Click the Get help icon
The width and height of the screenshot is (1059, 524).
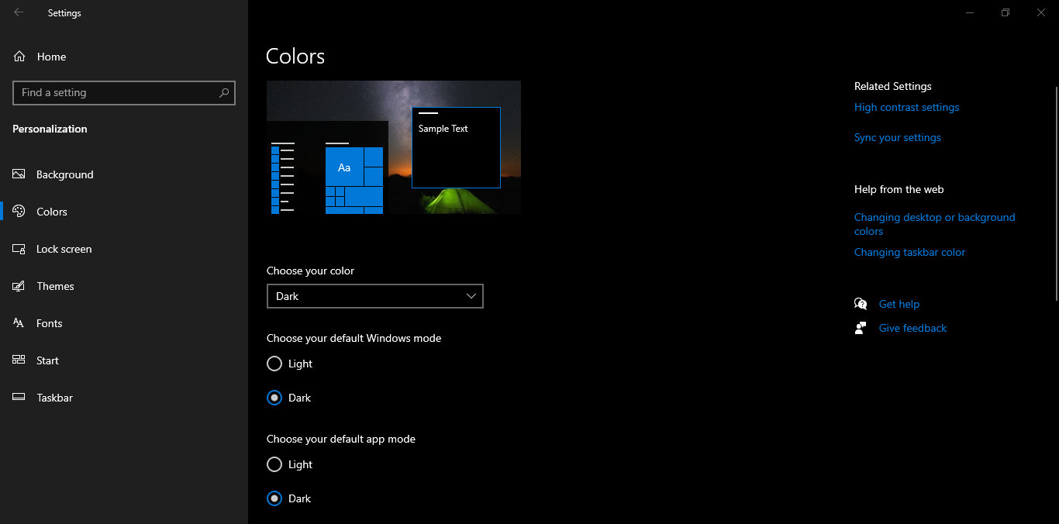point(861,303)
